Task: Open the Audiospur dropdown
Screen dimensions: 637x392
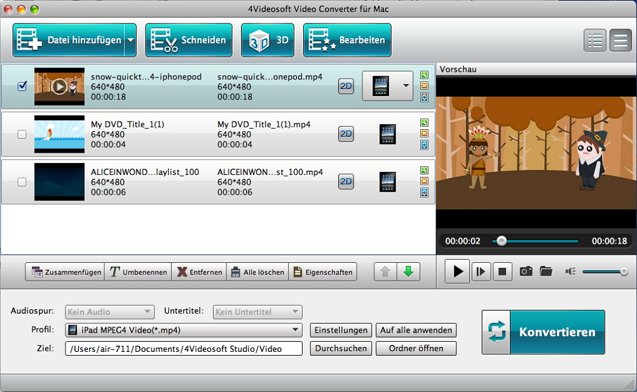Action: (x=110, y=312)
